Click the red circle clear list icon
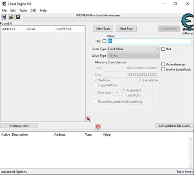Screen dimensions: 194x175 98,127
